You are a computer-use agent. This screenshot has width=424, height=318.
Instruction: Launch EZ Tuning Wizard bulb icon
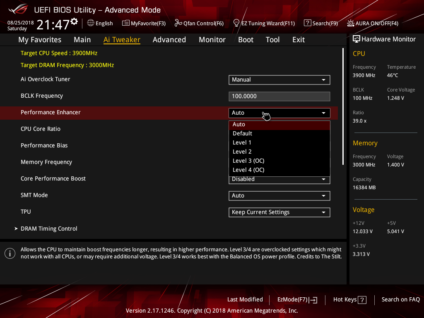pyautogui.click(x=236, y=23)
